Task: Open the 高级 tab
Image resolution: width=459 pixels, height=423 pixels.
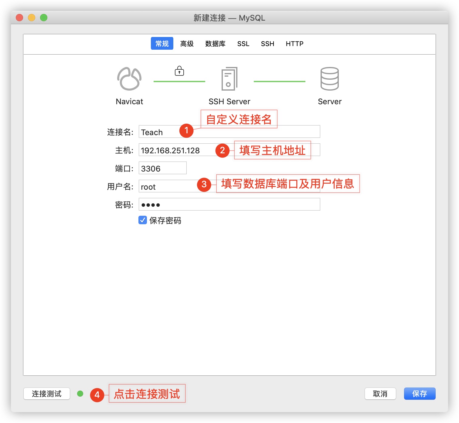Action: 187,44
